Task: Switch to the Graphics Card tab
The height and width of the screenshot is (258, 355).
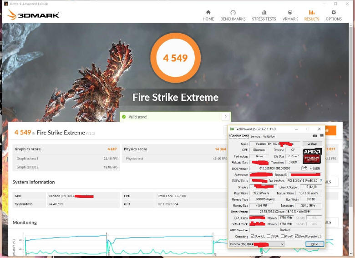Action: point(239,136)
